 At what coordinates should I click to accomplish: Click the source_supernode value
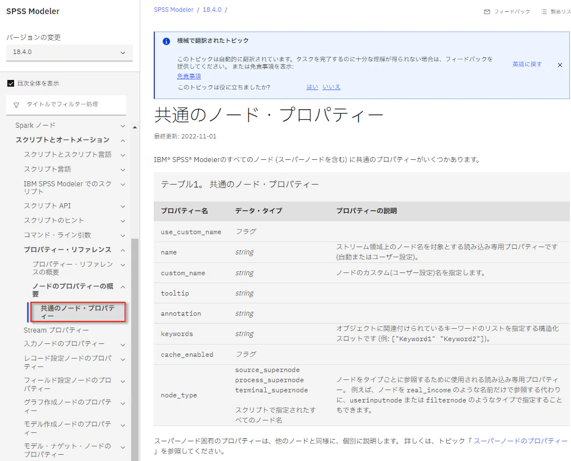267,370
